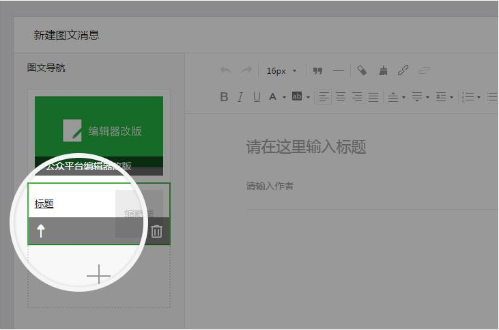
Task: Select the green 编辑器改版 cover thumbnail
Action: click(x=99, y=130)
